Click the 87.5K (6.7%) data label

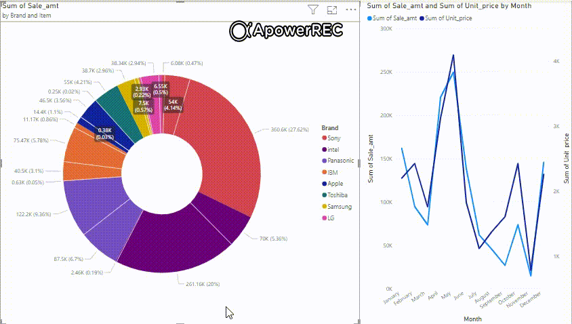click(x=68, y=259)
